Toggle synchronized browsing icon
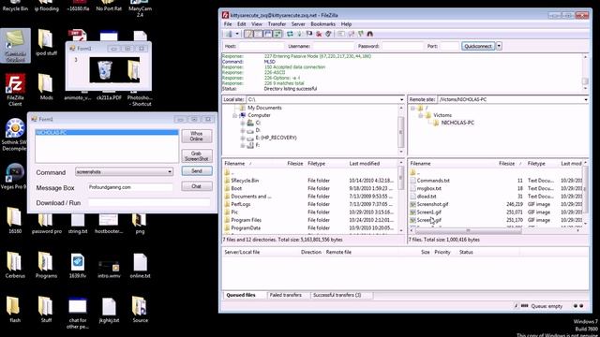The width and height of the screenshot is (600, 337). click(360, 34)
